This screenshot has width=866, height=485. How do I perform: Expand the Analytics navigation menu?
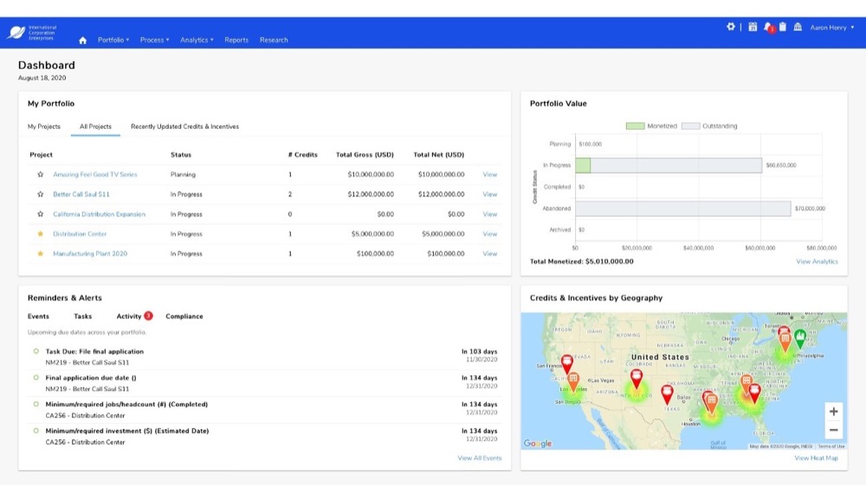click(197, 40)
